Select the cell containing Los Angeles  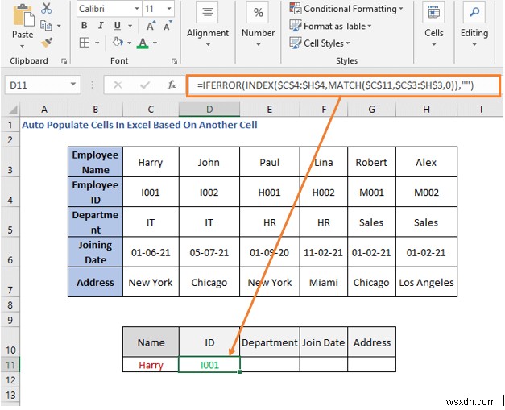point(426,282)
